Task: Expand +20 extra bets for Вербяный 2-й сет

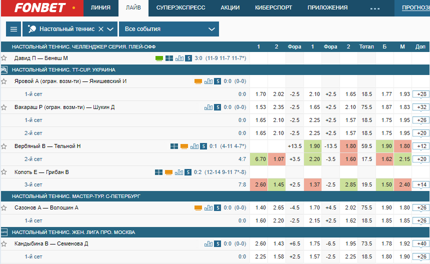Action: click(x=421, y=159)
